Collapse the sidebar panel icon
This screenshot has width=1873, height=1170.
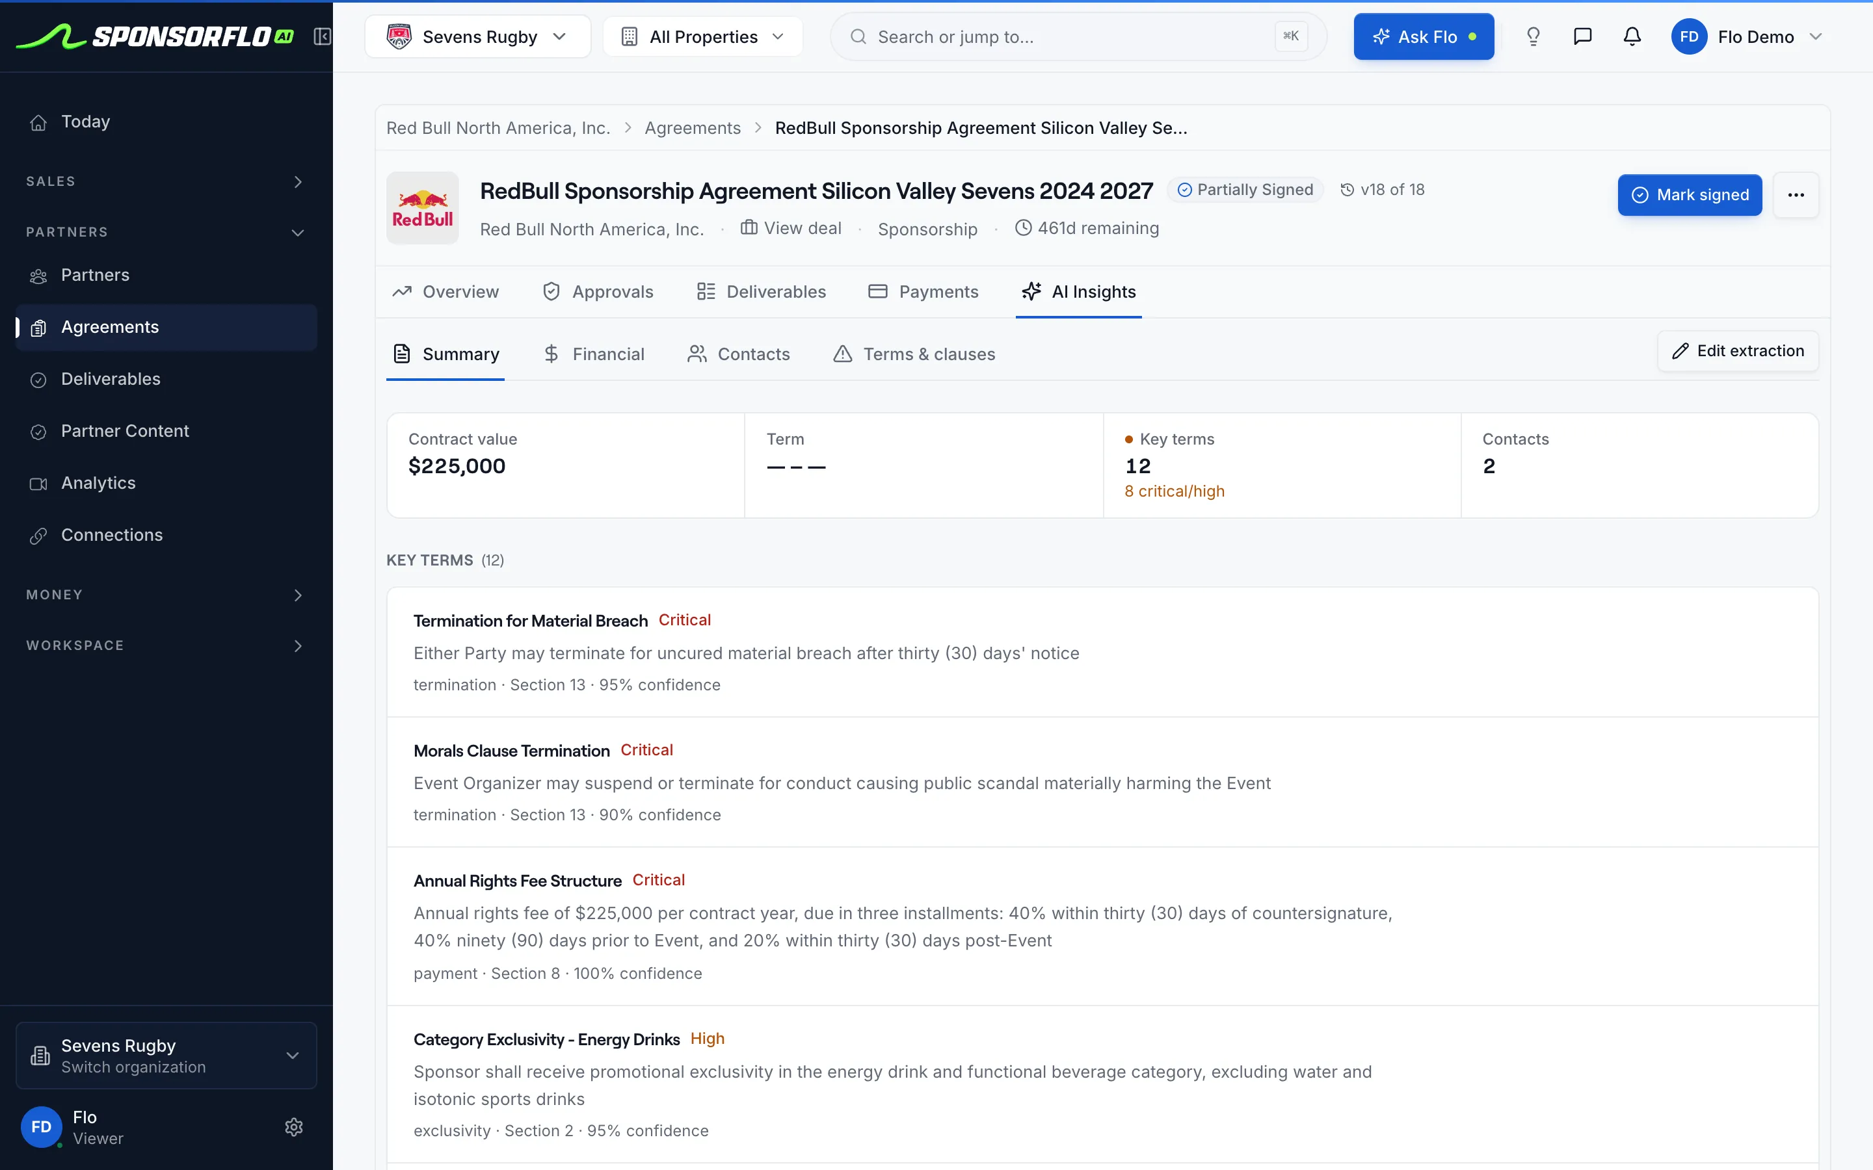click(x=322, y=36)
